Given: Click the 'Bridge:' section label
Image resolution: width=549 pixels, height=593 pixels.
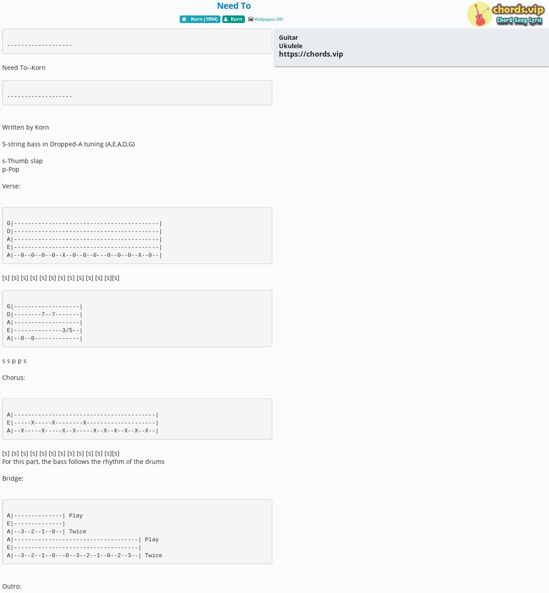Looking at the screenshot, I should 13,478.
